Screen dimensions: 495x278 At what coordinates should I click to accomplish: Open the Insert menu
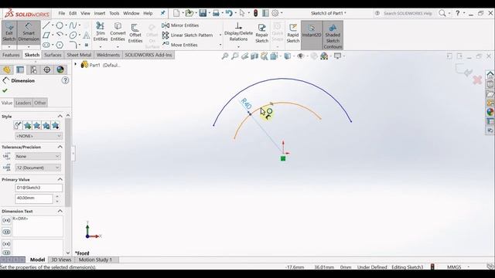click(x=100, y=13)
